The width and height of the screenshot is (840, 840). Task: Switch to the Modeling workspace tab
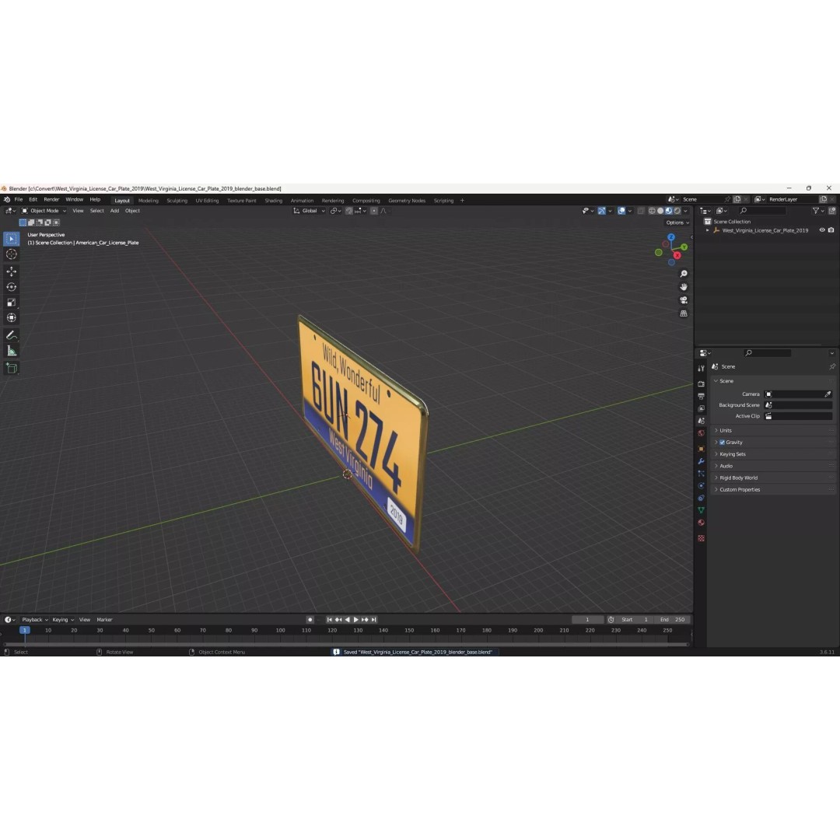pos(149,201)
